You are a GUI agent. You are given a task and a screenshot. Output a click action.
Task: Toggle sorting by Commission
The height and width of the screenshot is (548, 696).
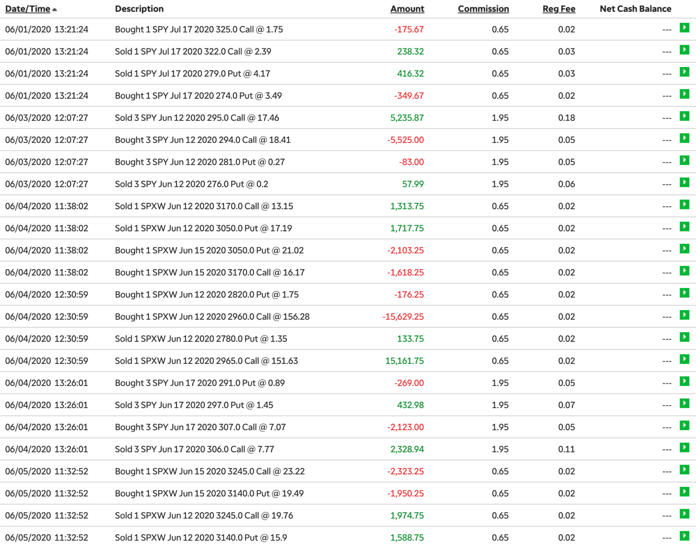[x=483, y=9]
